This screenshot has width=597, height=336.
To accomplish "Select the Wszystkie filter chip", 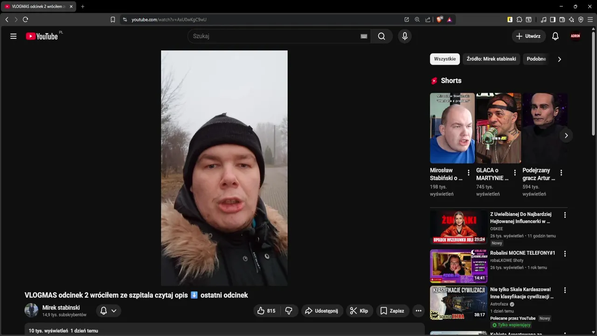I will [x=445, y=59].
